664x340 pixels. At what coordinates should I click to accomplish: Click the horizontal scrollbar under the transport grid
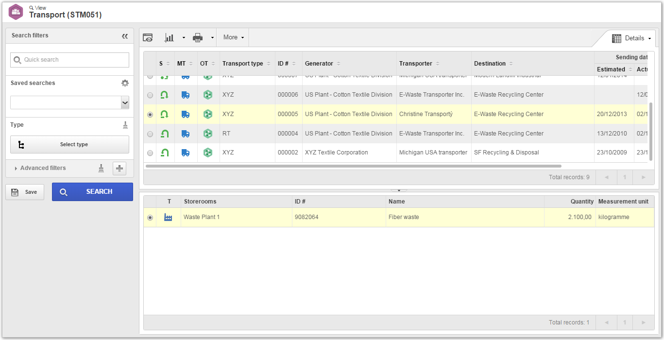tap(347, 166)
